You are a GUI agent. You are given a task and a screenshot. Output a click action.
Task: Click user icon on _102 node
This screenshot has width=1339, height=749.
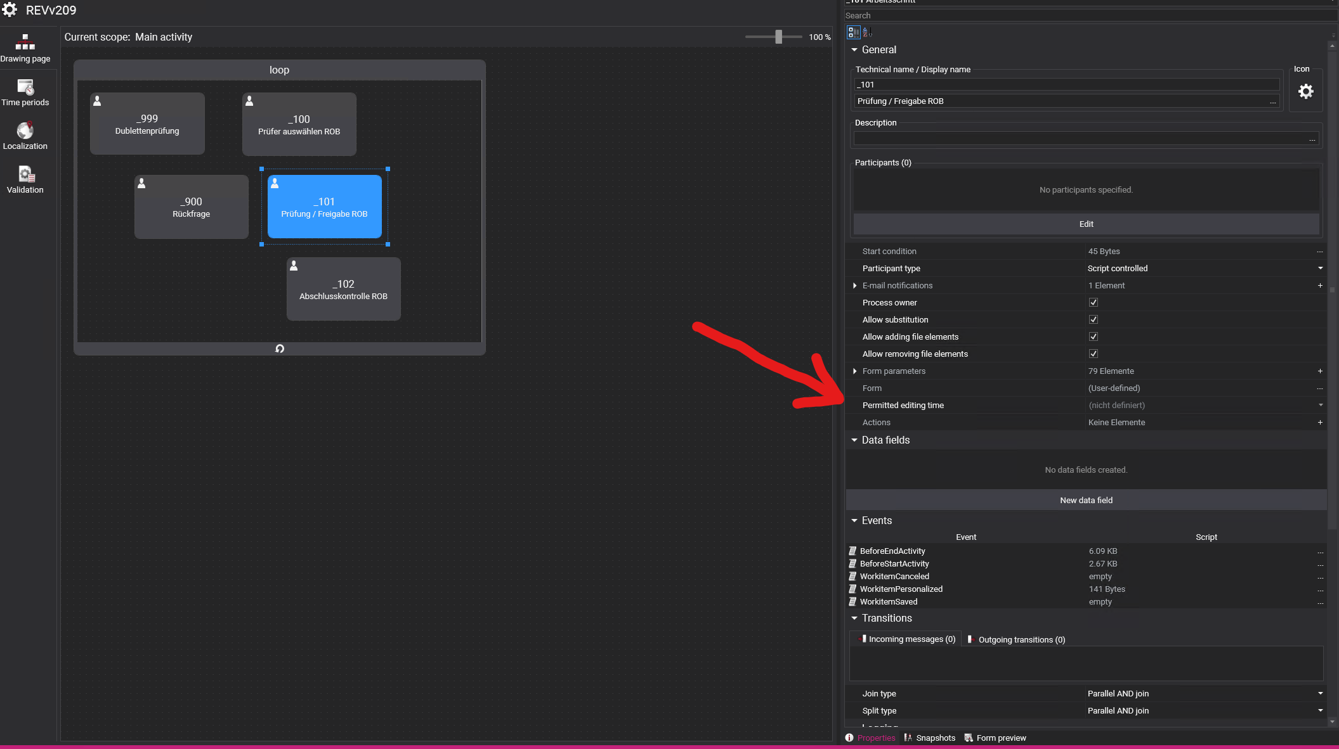coord(294,266)
